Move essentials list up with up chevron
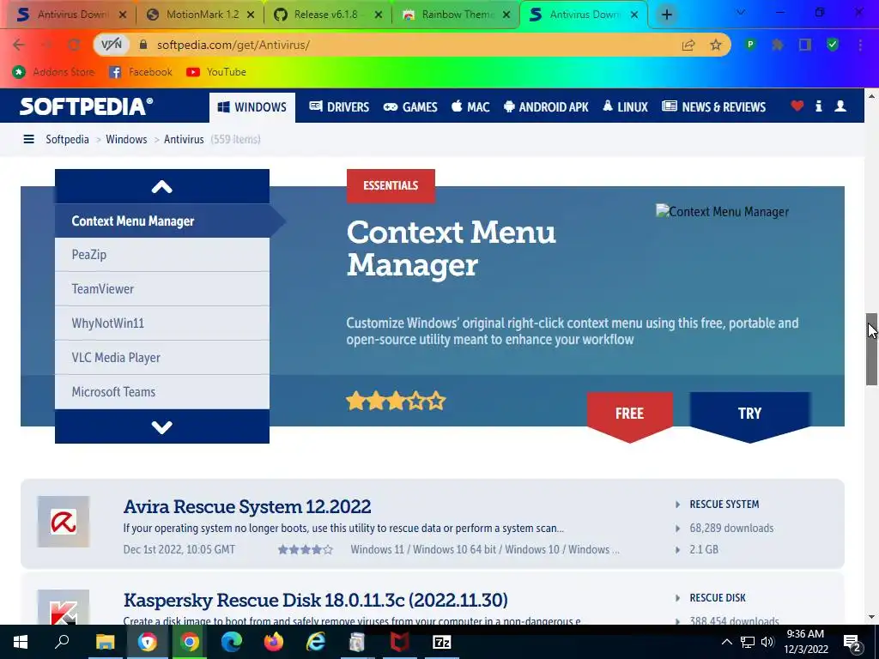Image resolution: width=879 pixels, height=659 pixels. click(x=162, y=186)
